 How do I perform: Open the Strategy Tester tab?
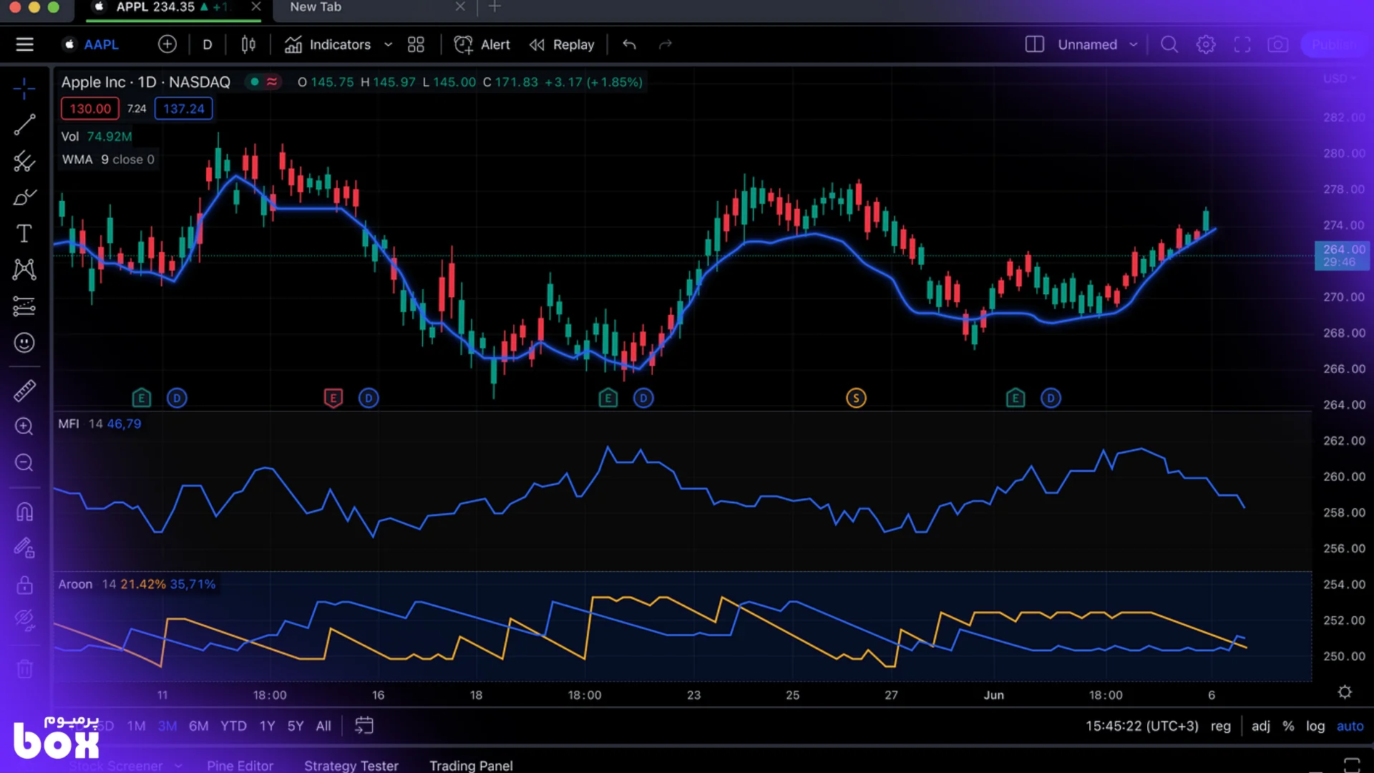(x=351, y=765)
